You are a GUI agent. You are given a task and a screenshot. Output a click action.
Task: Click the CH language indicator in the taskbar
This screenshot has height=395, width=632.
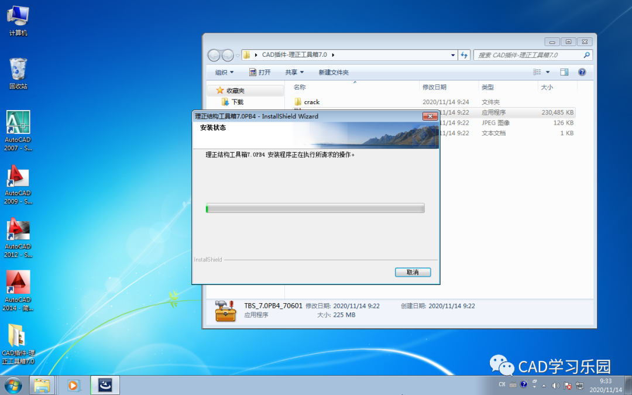(502, 384)
